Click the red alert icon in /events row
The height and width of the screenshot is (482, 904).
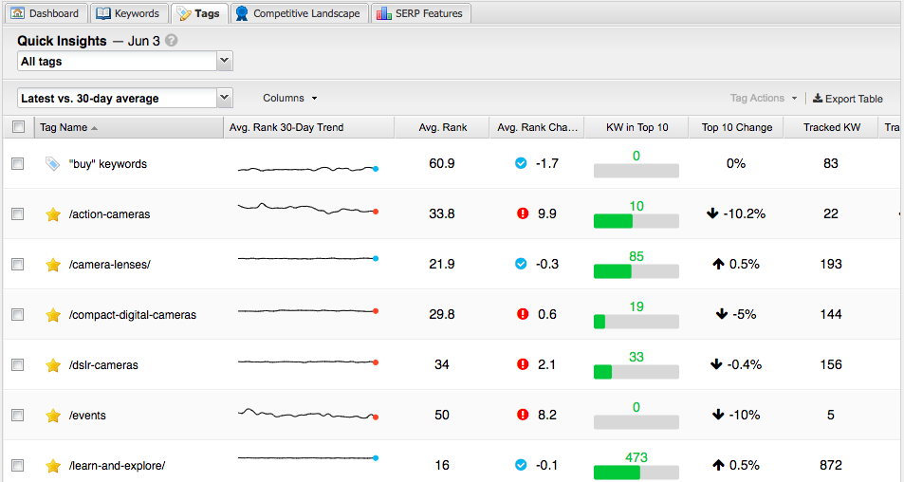(522, 416)
